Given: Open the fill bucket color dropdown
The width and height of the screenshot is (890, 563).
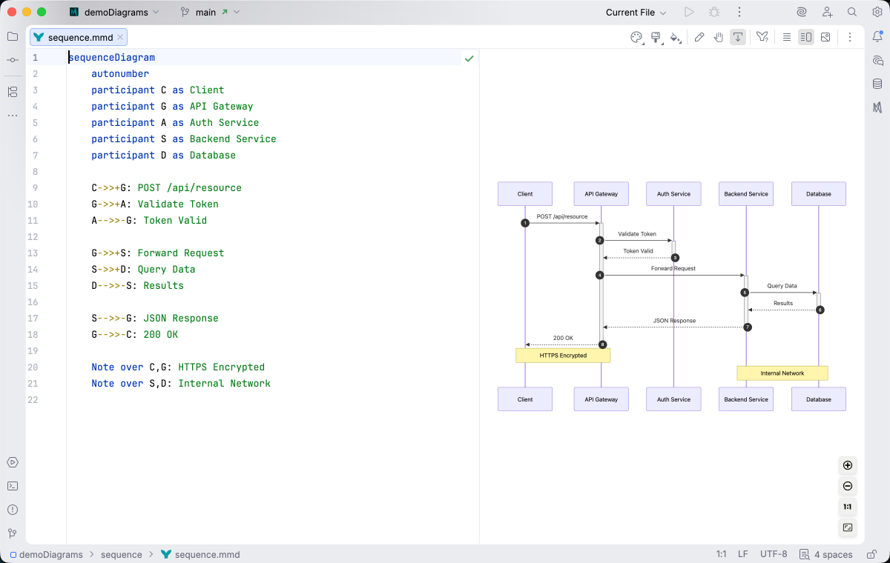Looking at the screenshot, I should tap(675, 37).
